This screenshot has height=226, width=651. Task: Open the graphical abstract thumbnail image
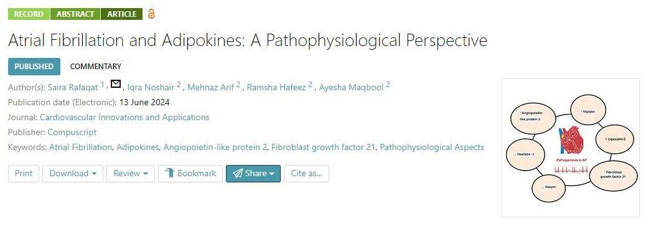pyautogui.click(x=570, y=148)
